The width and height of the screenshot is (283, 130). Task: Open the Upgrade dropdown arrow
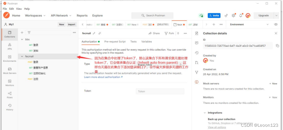(276, 16)
